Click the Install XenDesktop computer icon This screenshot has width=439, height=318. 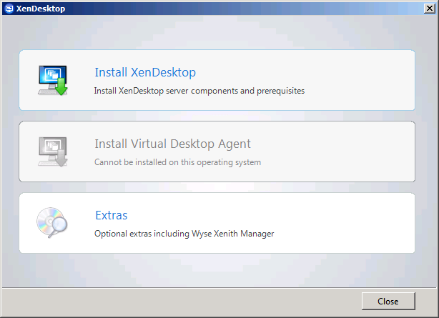[53, 80]
